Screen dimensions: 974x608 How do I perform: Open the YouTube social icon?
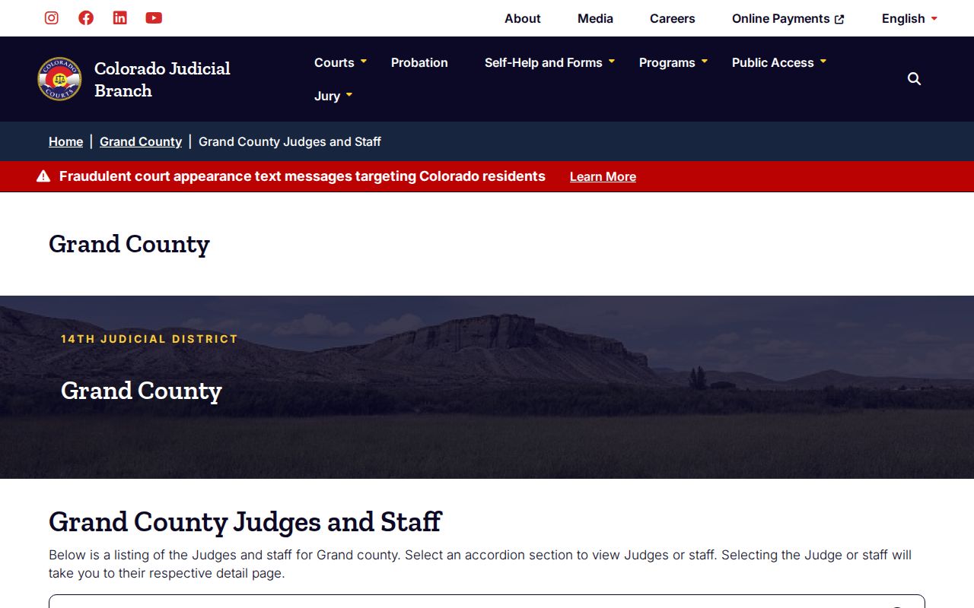[154, 18]
